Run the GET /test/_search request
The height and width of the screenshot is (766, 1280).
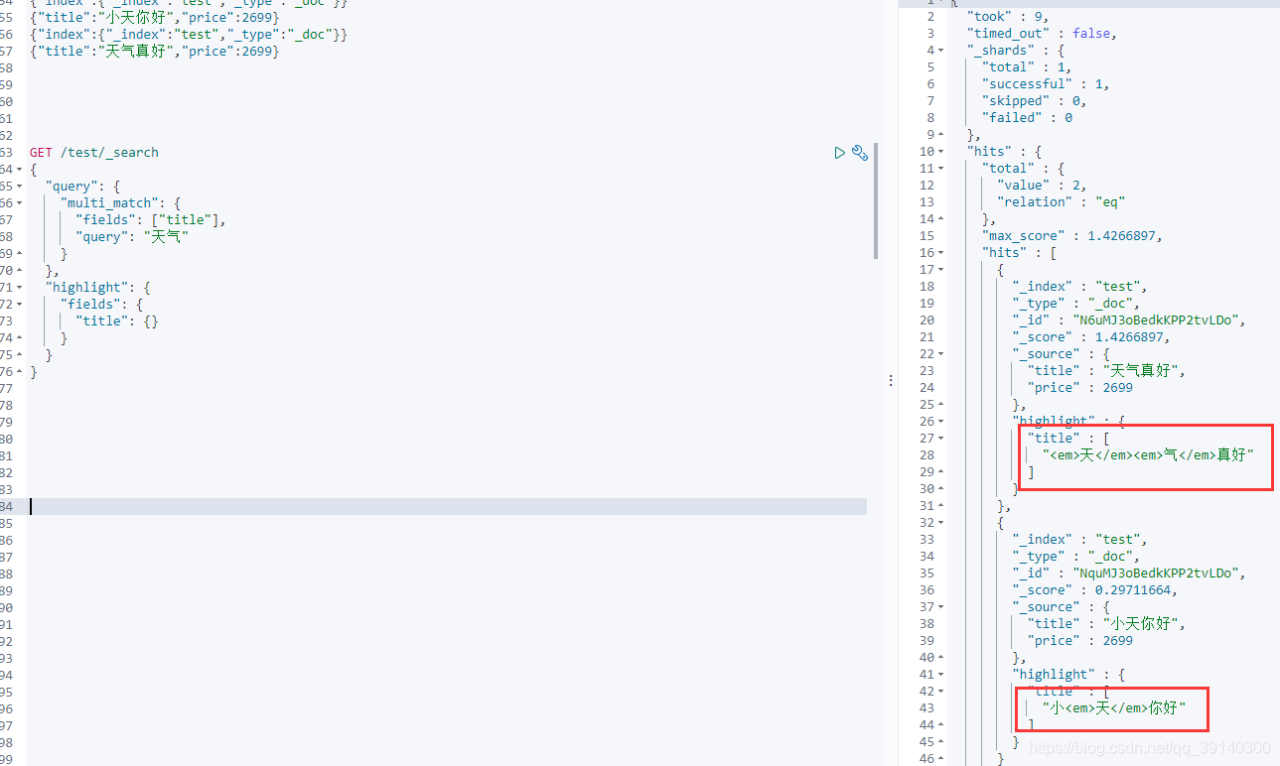click(840, 153)
